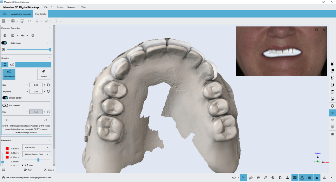The height and width of the screenshot is (182, 336).
Task: Select the Add\Remove sculpting tool
Action: coord(9,74)
